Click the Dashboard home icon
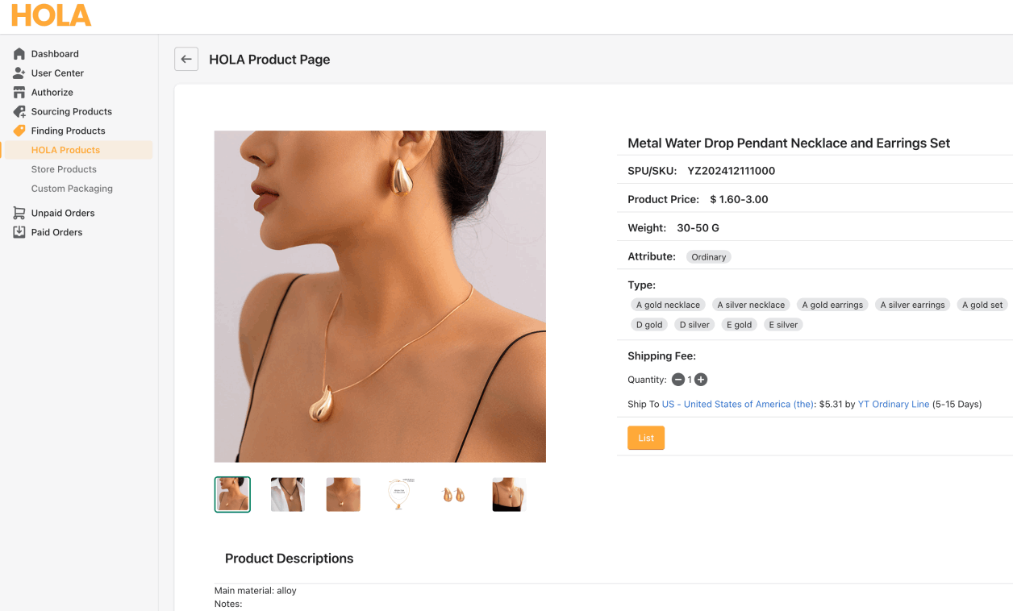This screenshot has width=1013, height=611. pyautogui.click(x=19, y=54)
